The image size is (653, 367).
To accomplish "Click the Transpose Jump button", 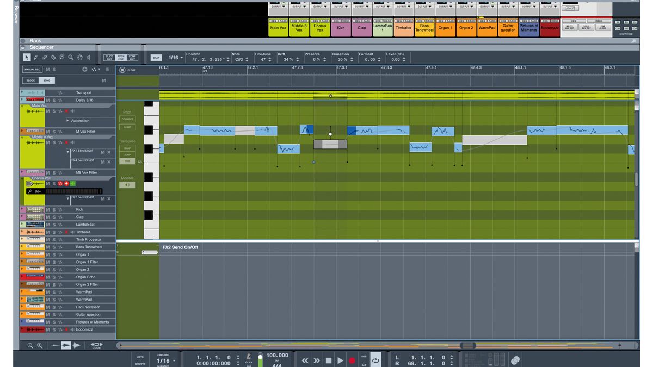I will (x=127, y=154).
